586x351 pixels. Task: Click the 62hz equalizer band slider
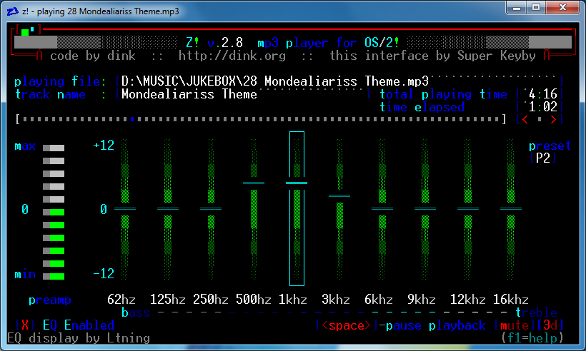[x=125, y=208]
